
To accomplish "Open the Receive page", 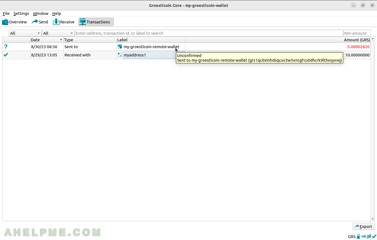I will [64, 22].
